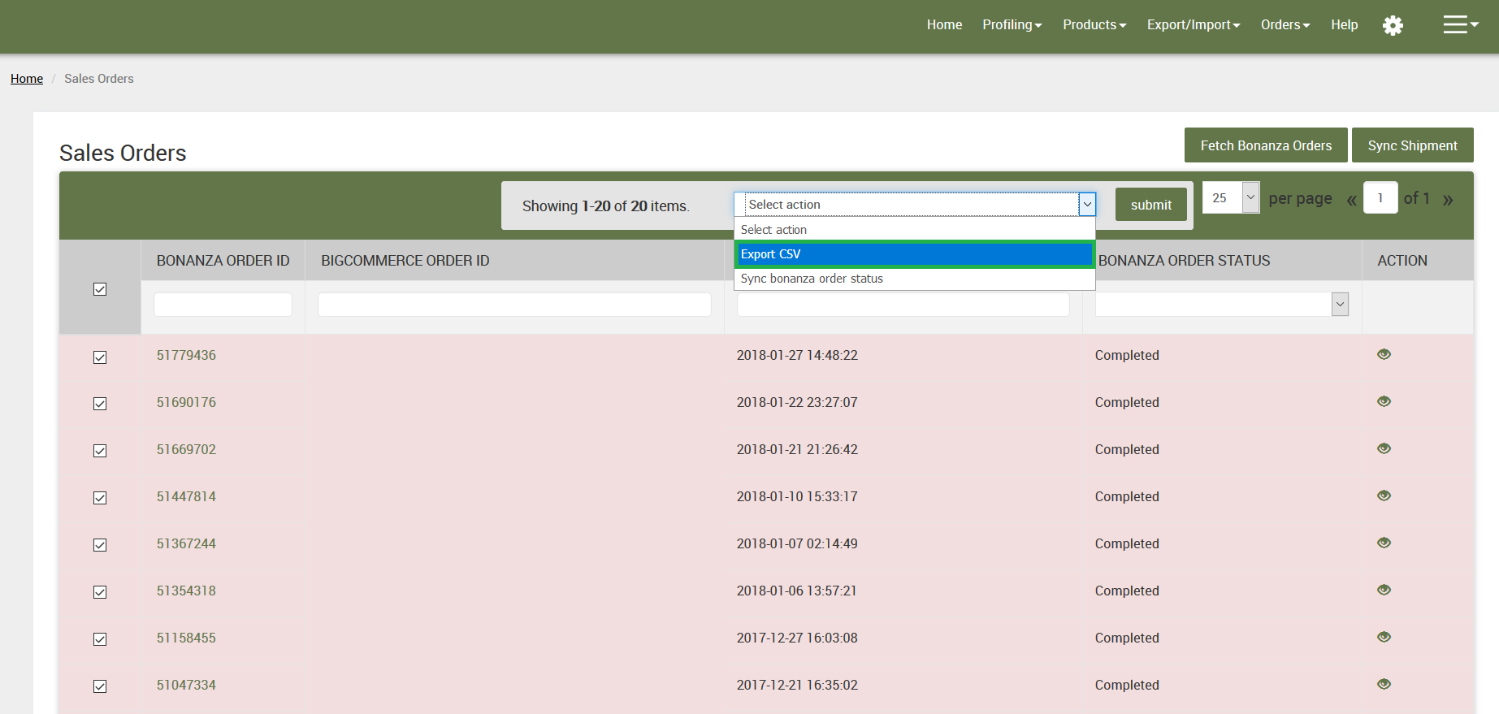Open the 25 per page dropdown
The image size is (1499, 714).
pos(1231,197)
